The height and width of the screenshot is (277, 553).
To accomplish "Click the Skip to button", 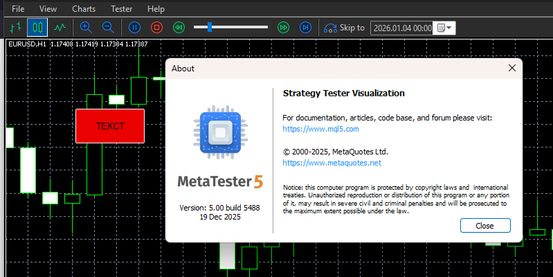I will pos(344,28).
